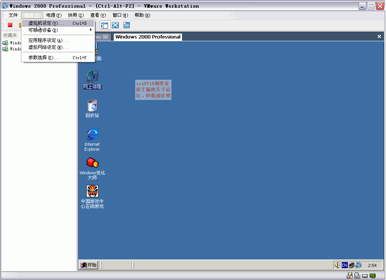Viewport: 386px width, 280px height.
Task: Open the 电源 menu
Action: tap(54, 15)
